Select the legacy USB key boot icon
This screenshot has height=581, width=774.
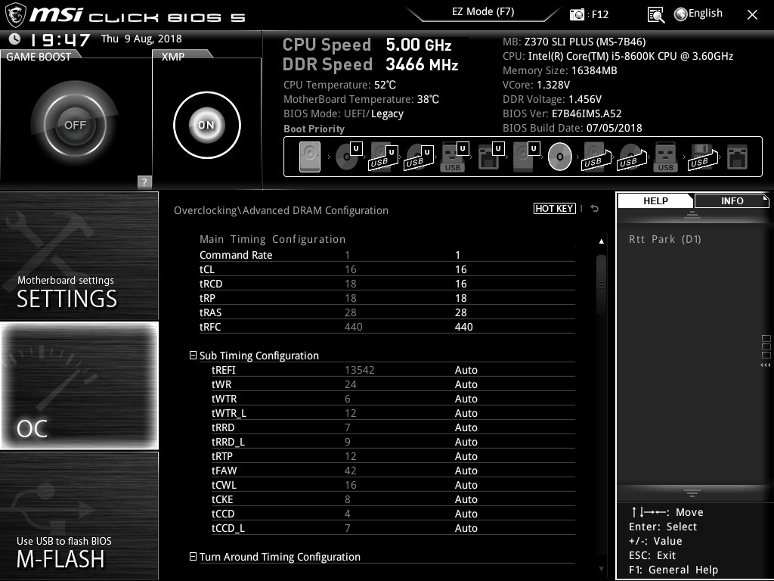click(x=665, y=157)
